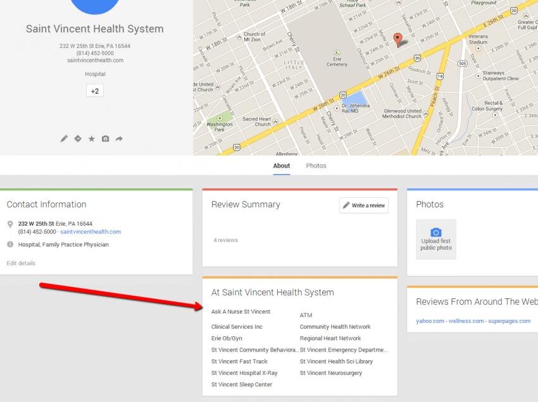538x402 pixels.
Task: Click the info icon beside Hospital, Family Practice
Action: tap(10, 245)
